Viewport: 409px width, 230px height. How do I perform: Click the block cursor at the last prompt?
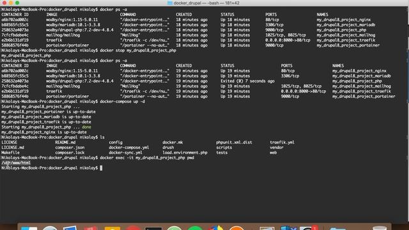[101, 168]
